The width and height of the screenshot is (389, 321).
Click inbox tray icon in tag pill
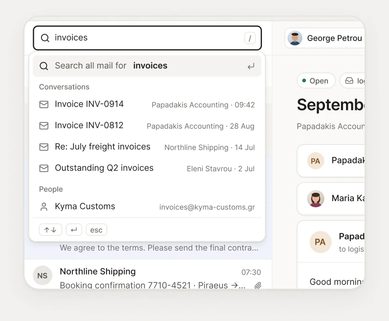349,81
